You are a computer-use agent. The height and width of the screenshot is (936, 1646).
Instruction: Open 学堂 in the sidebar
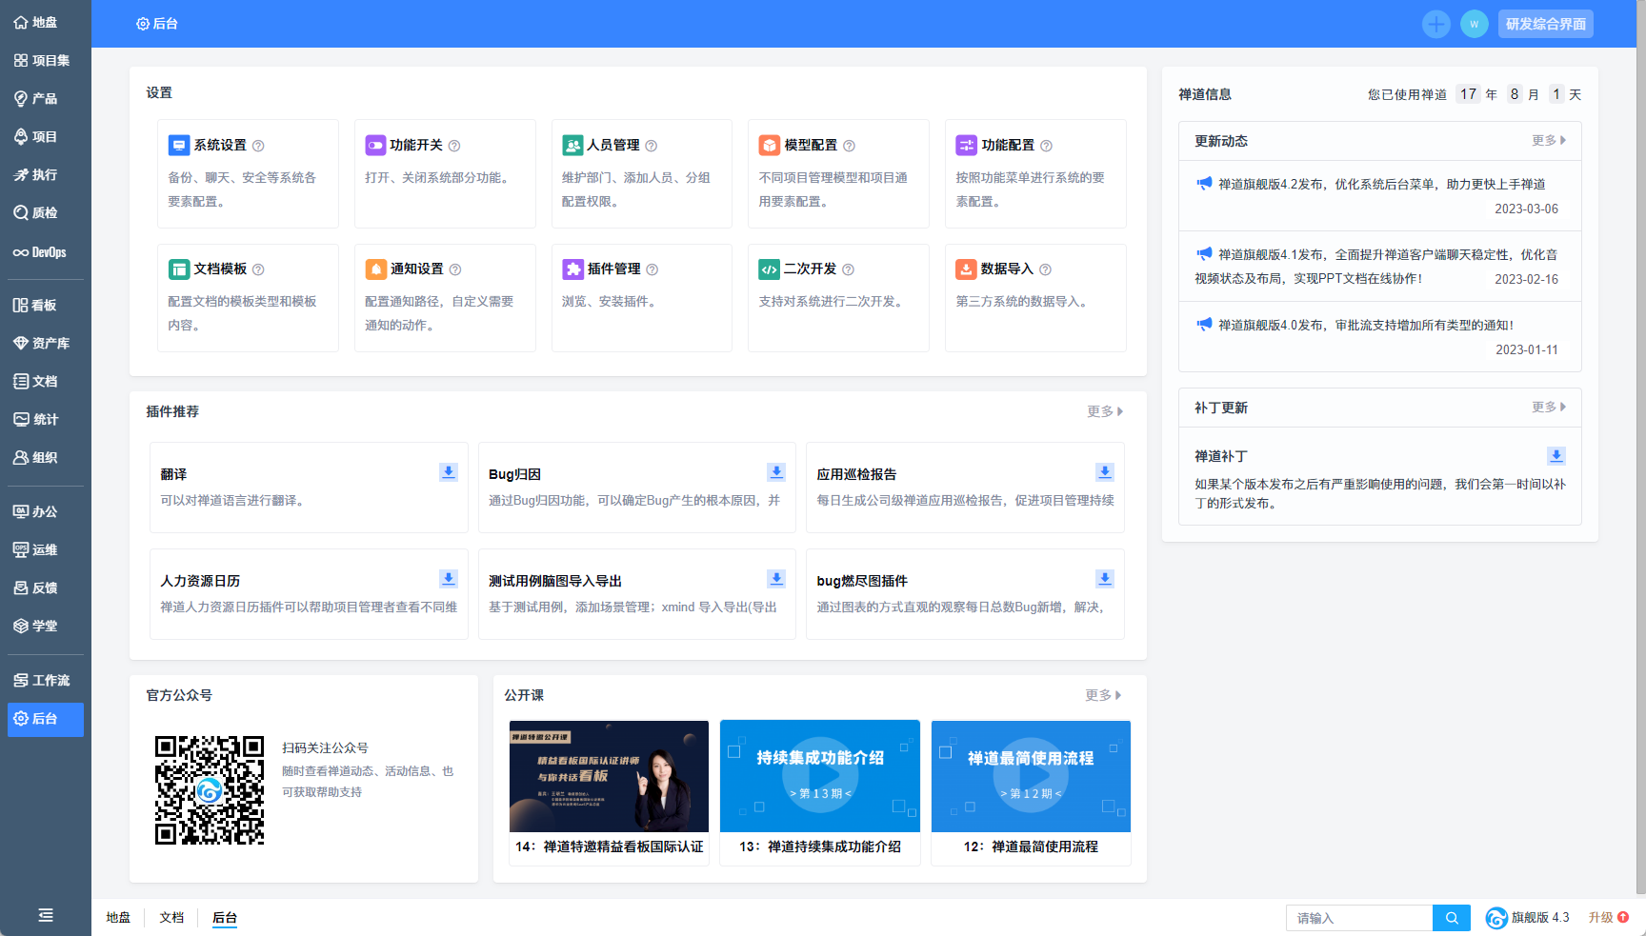pos(45,626)
